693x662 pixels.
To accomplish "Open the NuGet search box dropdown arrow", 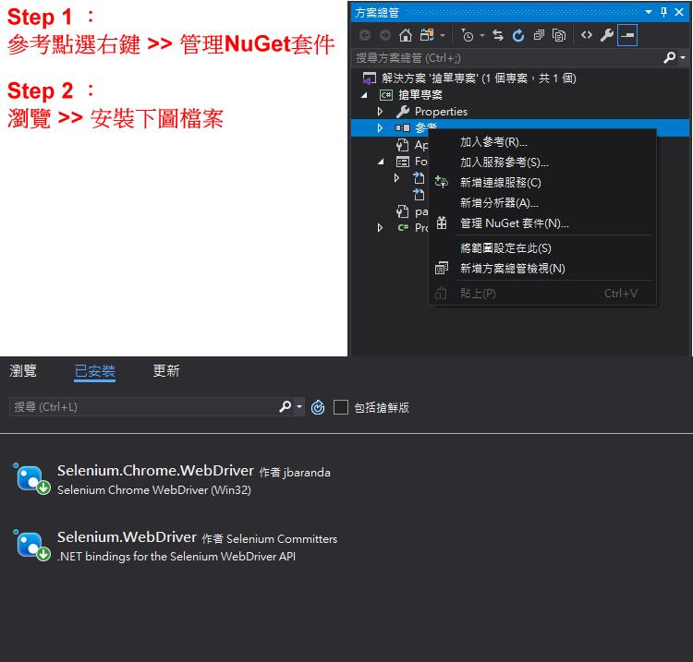I will 298,407.
